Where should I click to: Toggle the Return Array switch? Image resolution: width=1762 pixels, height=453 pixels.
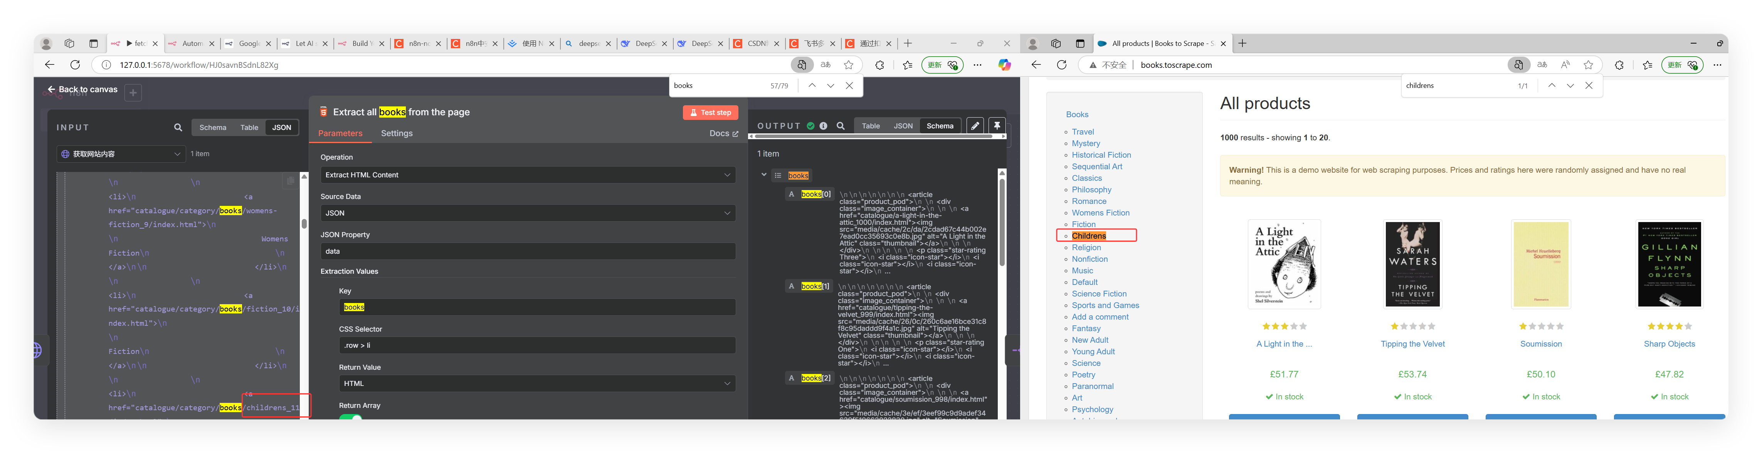pyautogui.click(x=351, y=418)
